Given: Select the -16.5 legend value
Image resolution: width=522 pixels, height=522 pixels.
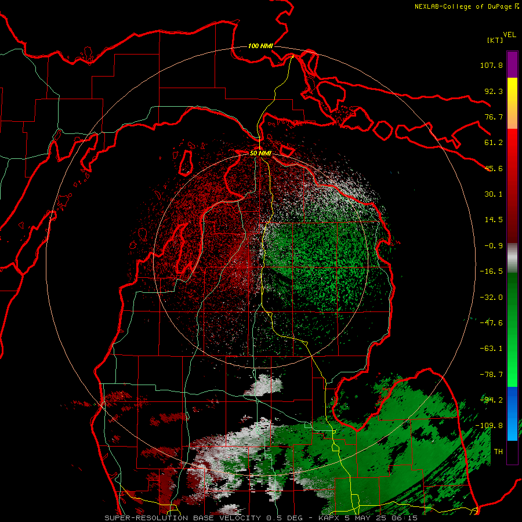Looking at the screenshot, I should coord(491,271).
